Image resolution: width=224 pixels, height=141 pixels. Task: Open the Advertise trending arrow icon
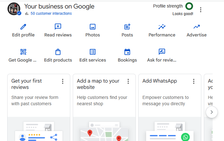[x=197, y=27]
